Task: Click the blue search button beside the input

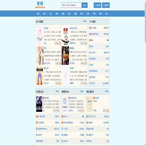Action: tap(85, 5)
